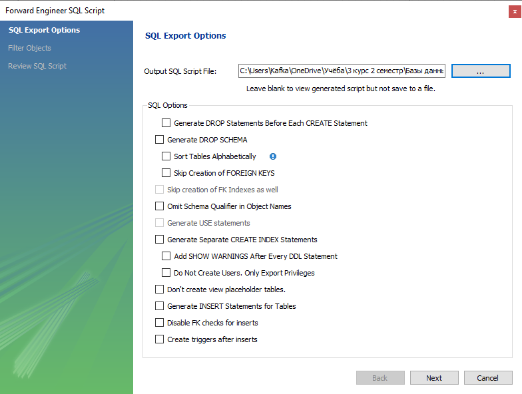Select the Filter Objects step in sidebar
This screenshot has height=394, width=522.
tap(29, 48)
